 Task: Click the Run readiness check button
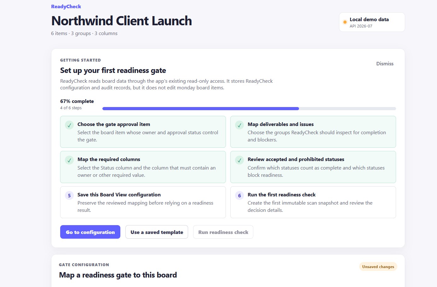[223, 232]
